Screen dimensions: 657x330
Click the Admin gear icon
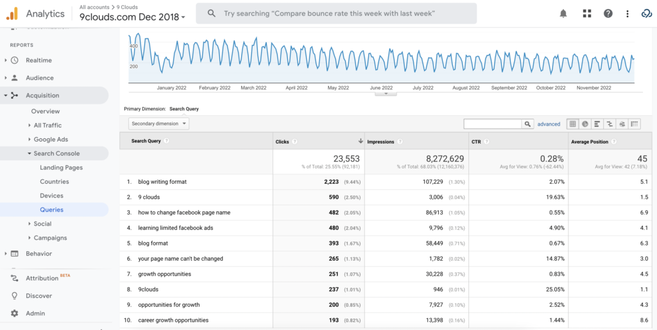(x=15, y=313)
